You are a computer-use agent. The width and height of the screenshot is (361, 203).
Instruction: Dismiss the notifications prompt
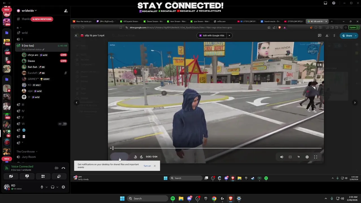pos(155,166)
